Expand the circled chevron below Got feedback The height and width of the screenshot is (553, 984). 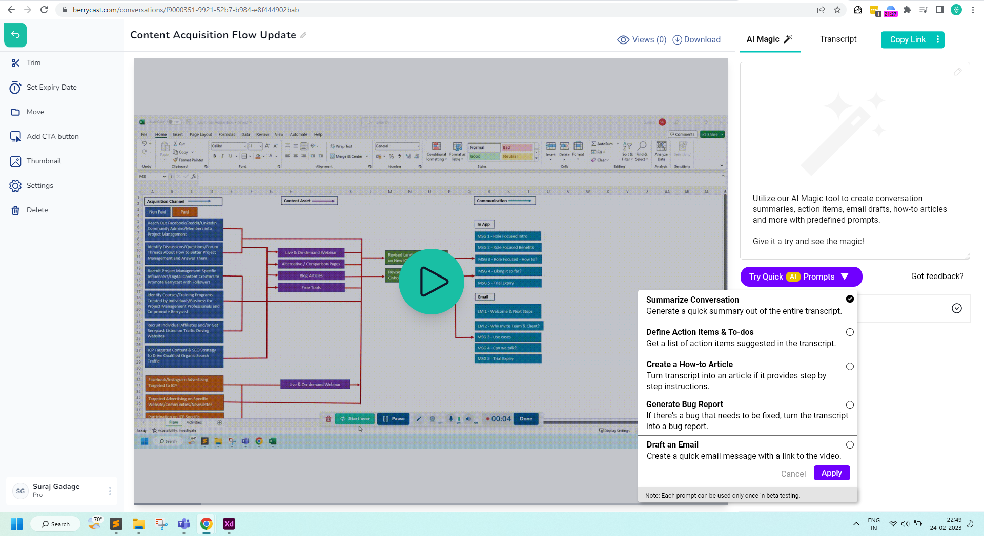956,308
